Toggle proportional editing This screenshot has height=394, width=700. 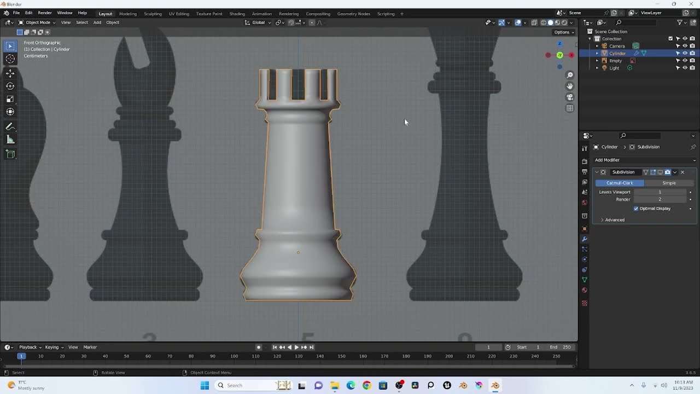(x=312, y=22)
